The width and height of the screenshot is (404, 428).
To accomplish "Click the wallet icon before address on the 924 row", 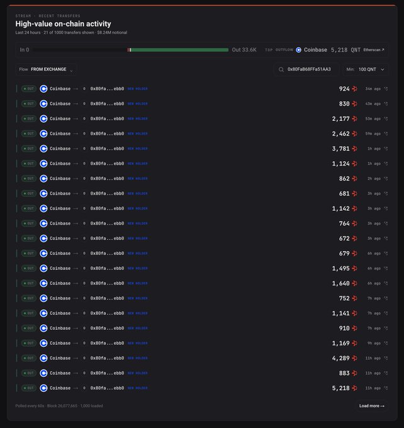I will coord(84,89).
